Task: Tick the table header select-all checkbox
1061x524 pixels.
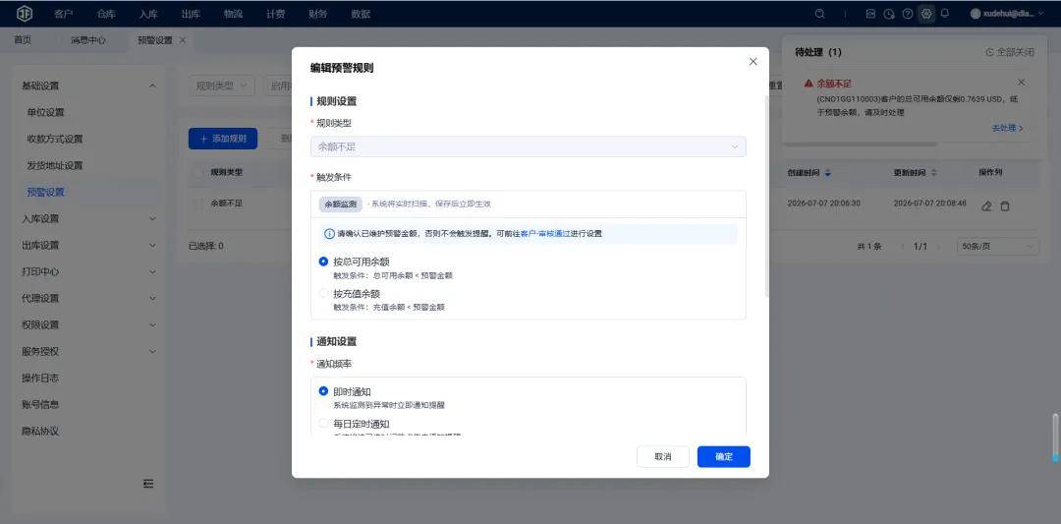Action: click(197, 173)
